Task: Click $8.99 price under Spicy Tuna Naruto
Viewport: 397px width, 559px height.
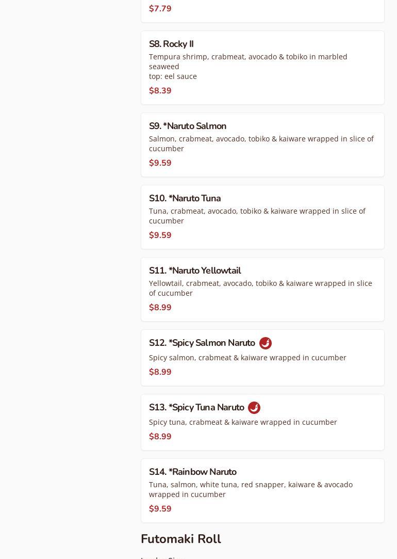Action: pyautogui.click(x=160, y=437)
